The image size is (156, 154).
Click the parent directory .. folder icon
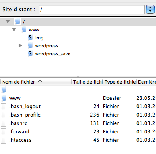click(4, 90)
